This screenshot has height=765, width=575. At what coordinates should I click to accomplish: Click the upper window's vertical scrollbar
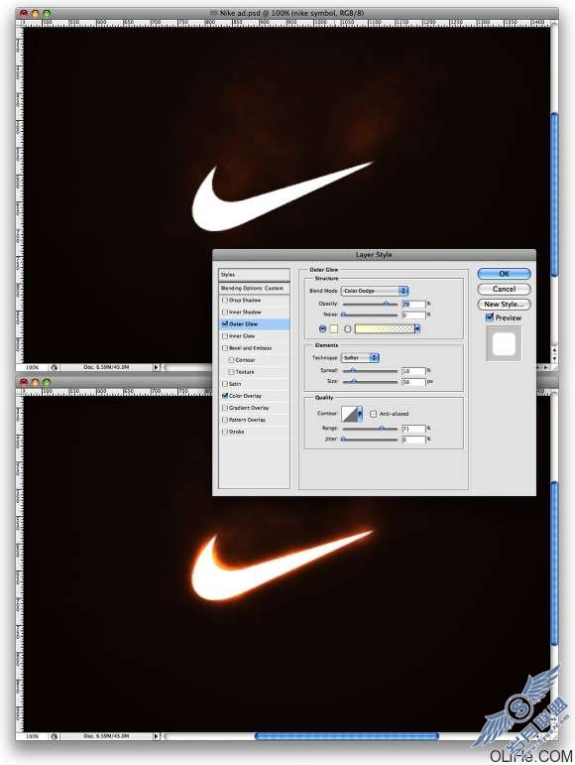click(x=554, y=194)
